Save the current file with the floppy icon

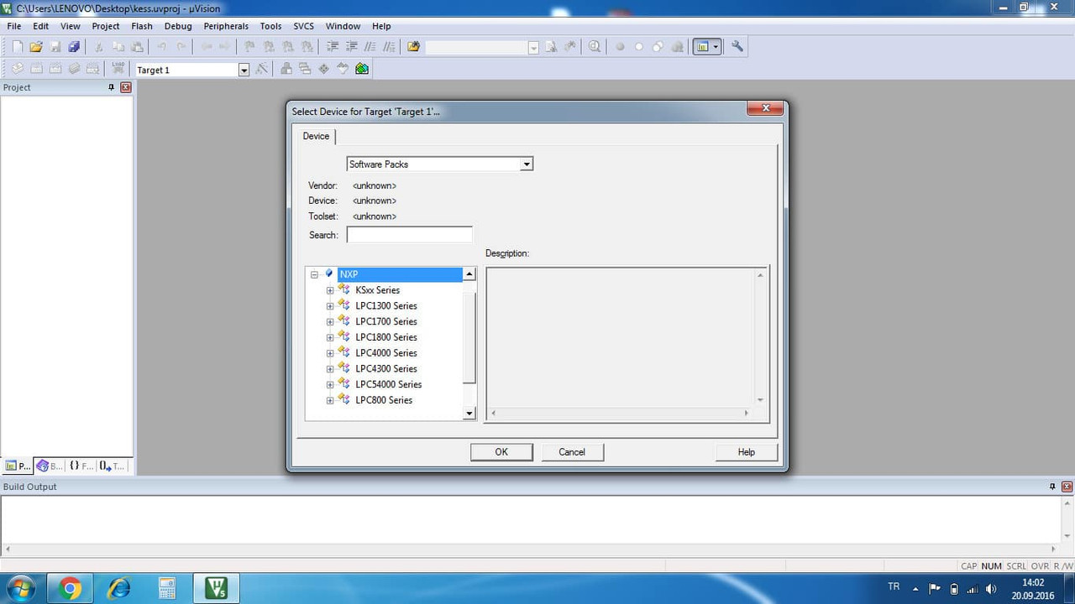coord(55,47)
